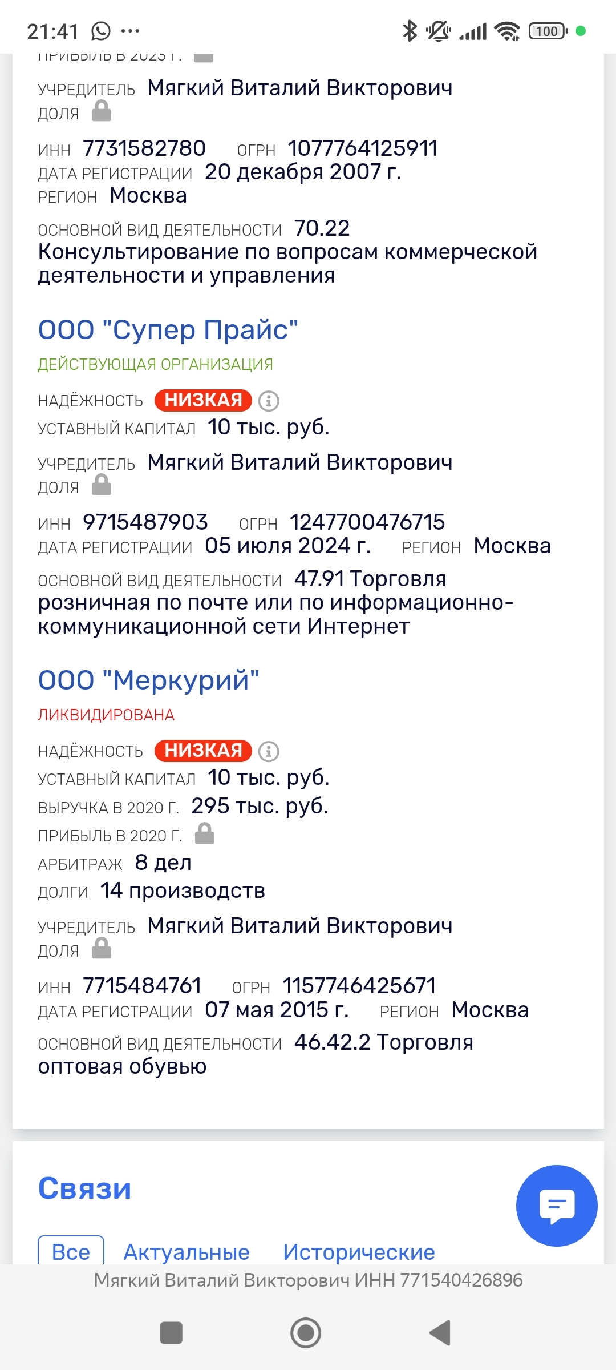Switch to the Исторические tab

point(359,1252)
